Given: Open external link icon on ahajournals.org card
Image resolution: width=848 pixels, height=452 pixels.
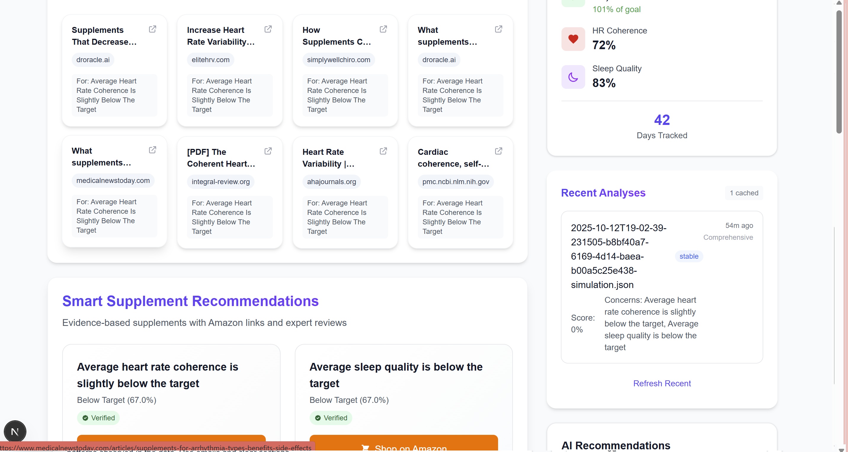Looking at the screenshot, I should pos(383,151).
